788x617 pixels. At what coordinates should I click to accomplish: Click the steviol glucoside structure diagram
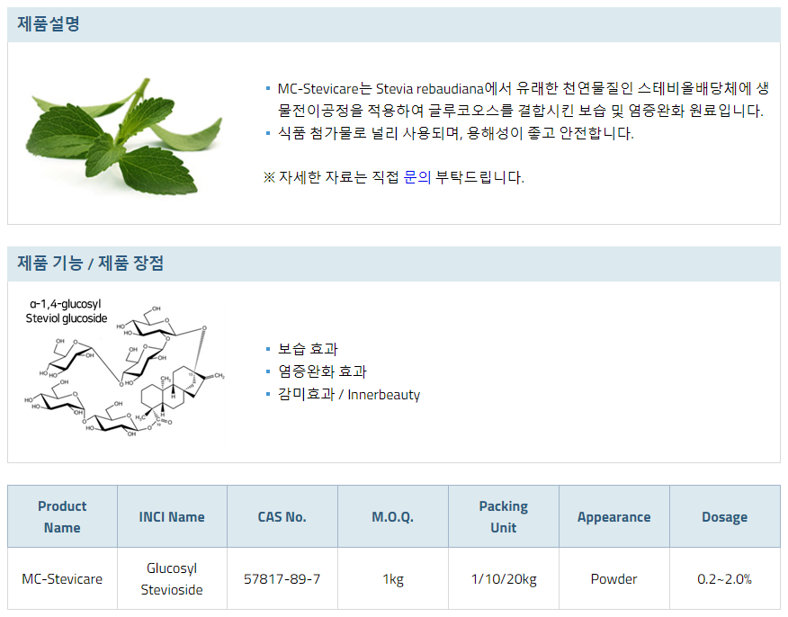pos(125,371)
